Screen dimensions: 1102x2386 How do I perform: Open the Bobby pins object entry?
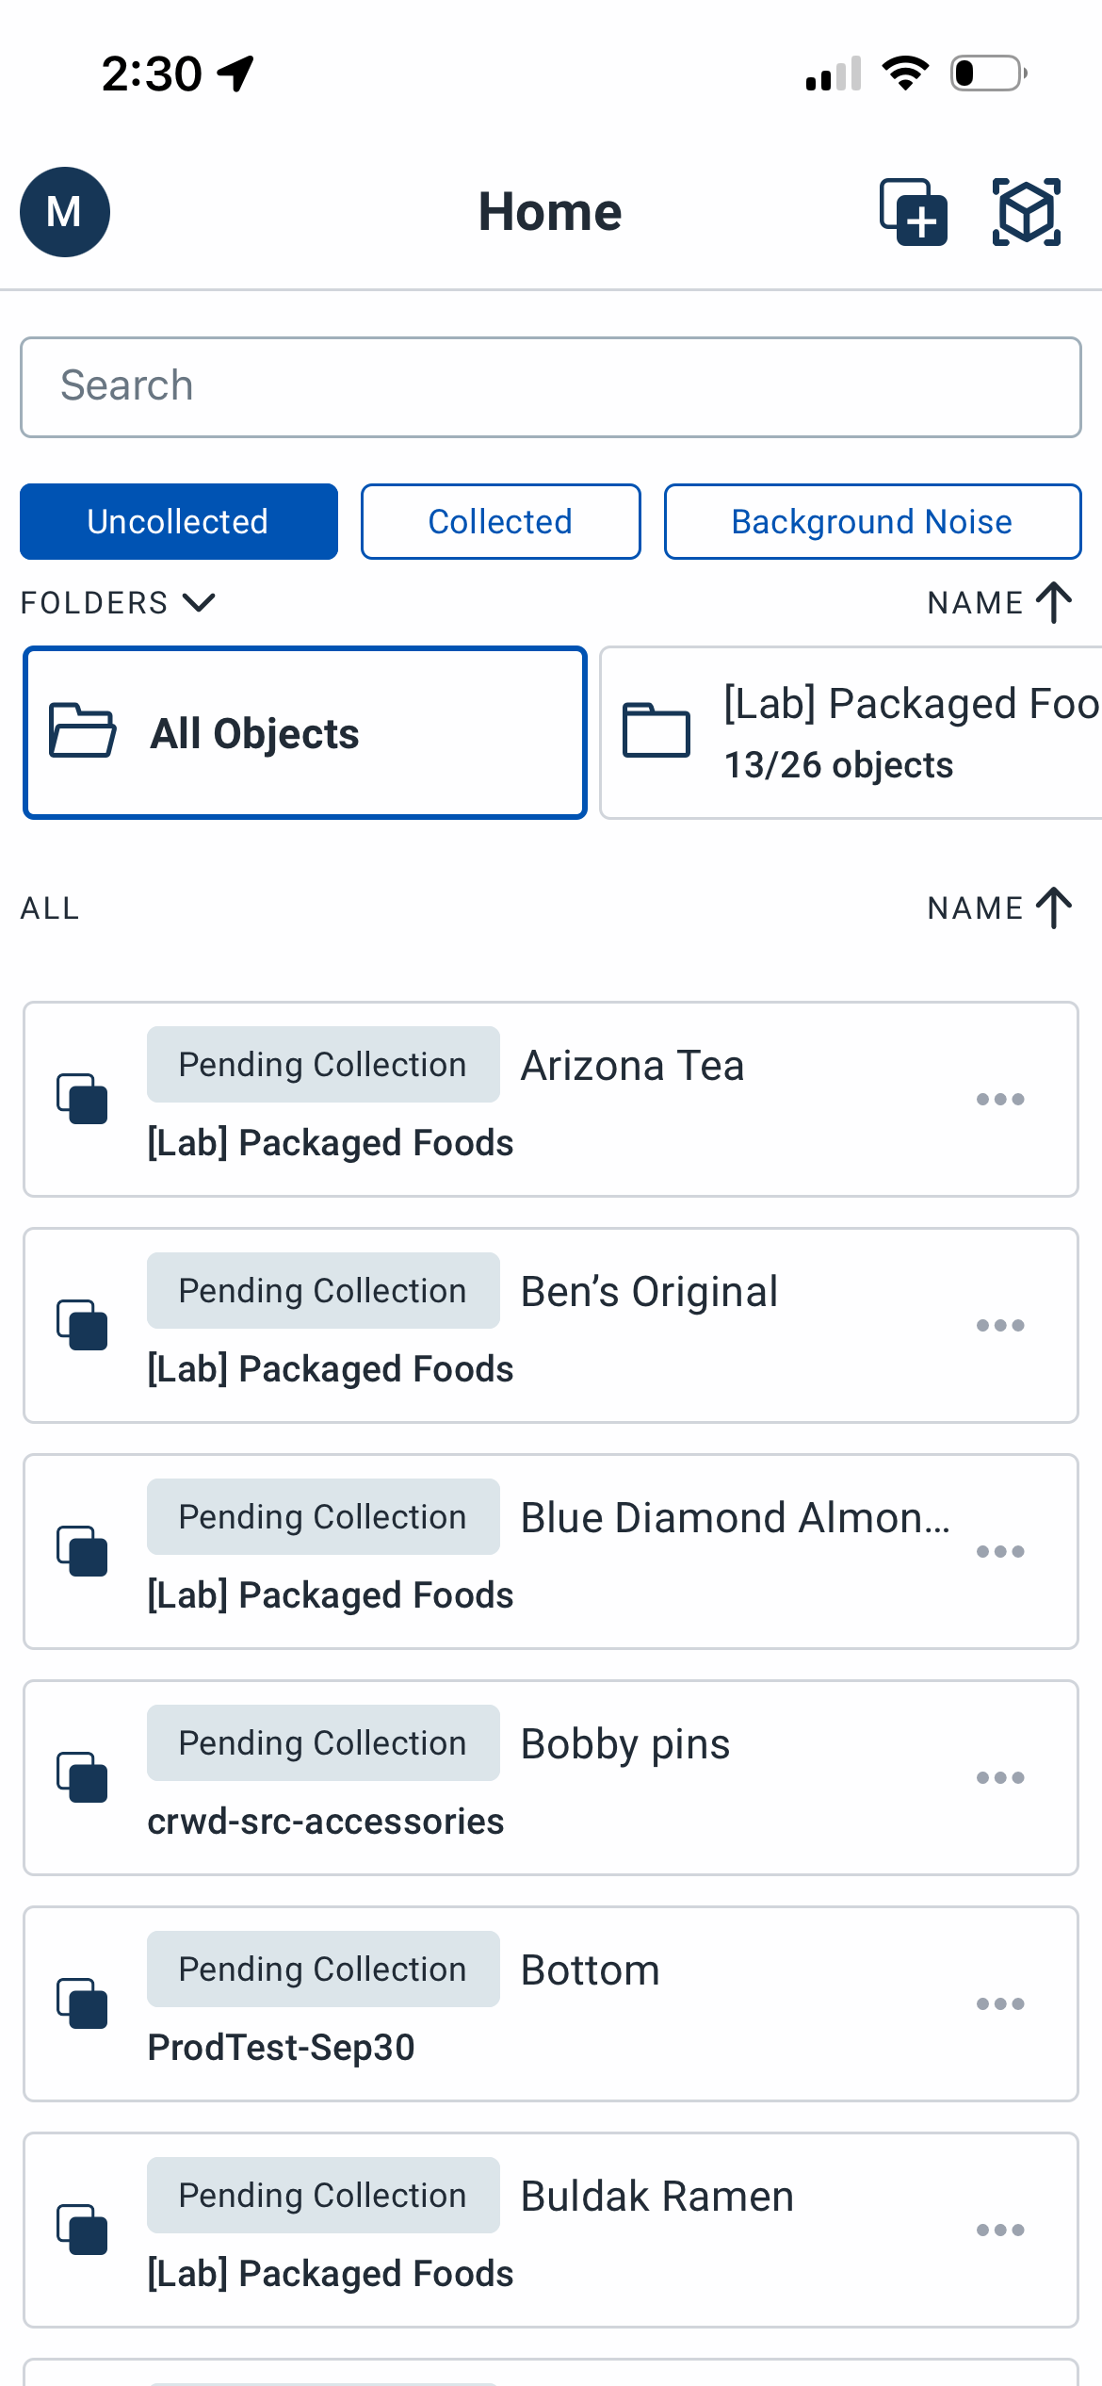point(624,1745)
